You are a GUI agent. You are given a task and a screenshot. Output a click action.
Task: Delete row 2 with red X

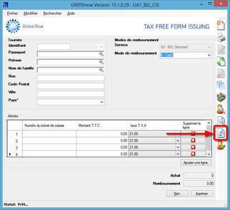tap(193, 140)
